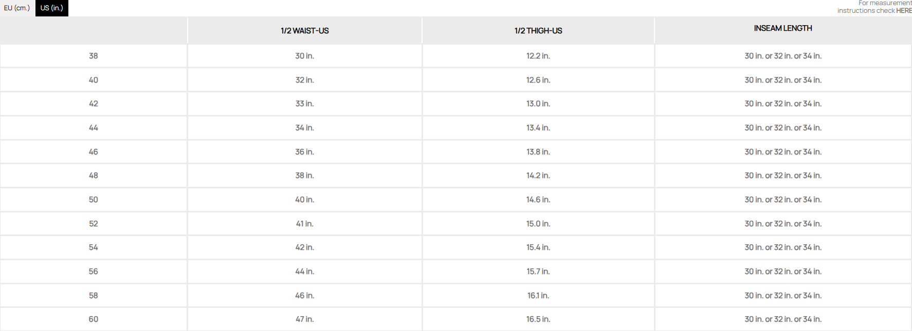Screen dimensions: 912x331
Task: Select the US (in.) tab
Action: [x=51, y=8]
